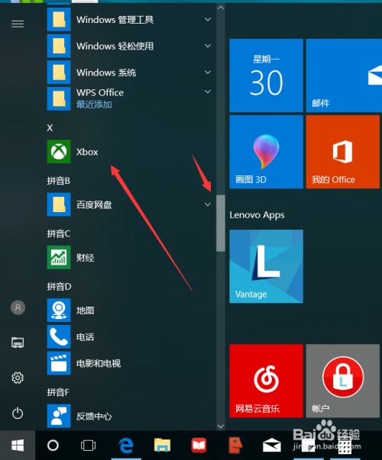Image resolution: width=382 pixels, height=460 pixels.
Task: Expand the Windows 管理工具 folder chevron
Action: [x=208, y=20]
